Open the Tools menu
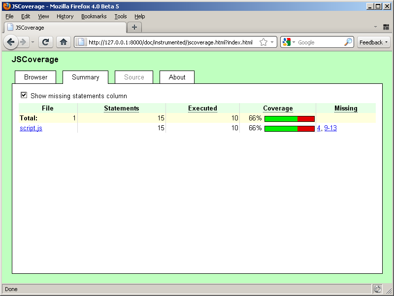The width and height of the screenshot is (394, 296). point(121,16)
